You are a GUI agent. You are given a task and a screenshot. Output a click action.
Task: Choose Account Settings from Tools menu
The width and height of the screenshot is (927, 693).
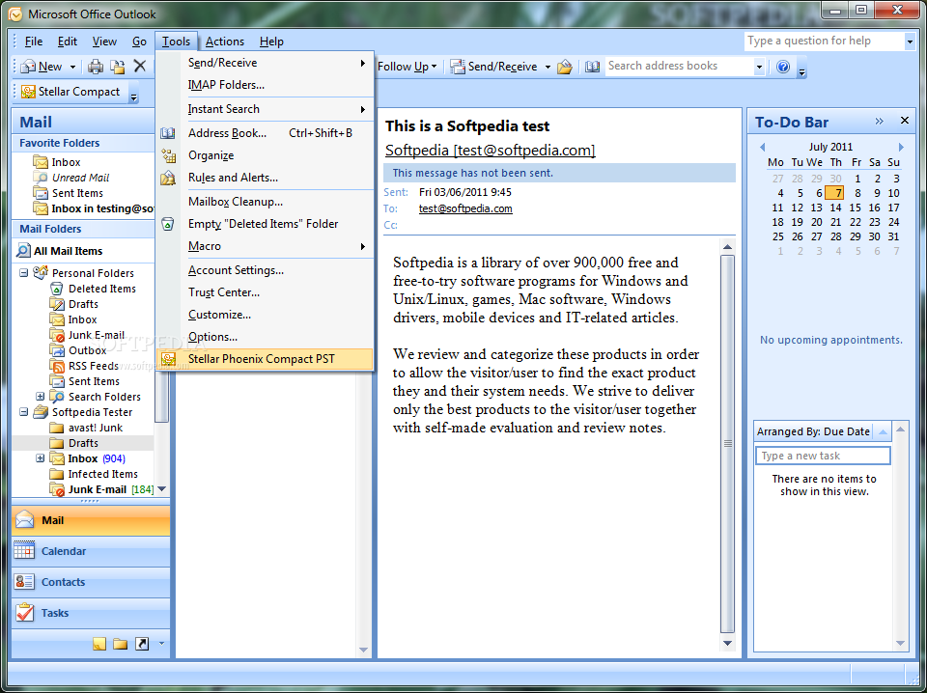[236, 270]
